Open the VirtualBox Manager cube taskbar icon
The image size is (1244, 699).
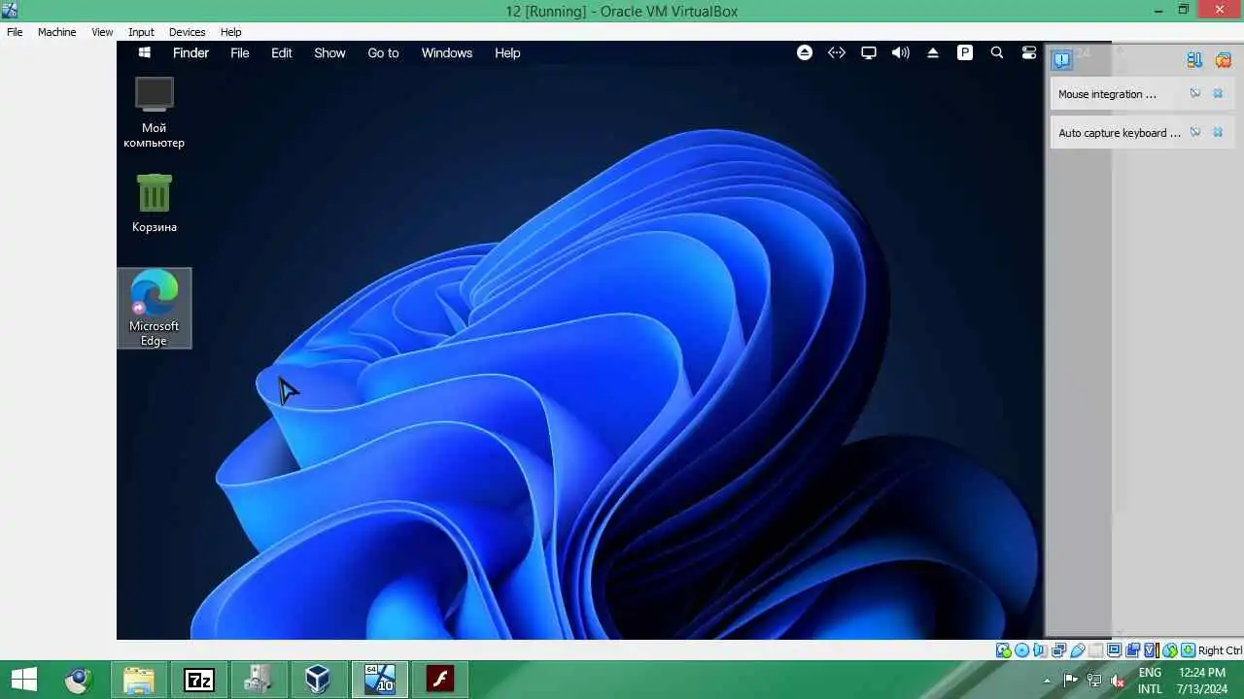click(318, 680)
